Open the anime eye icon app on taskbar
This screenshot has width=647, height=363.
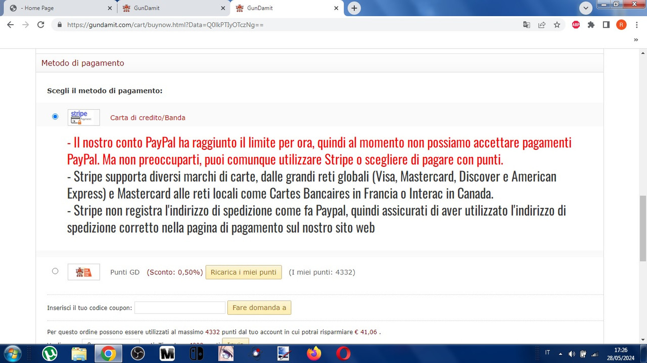225,353
